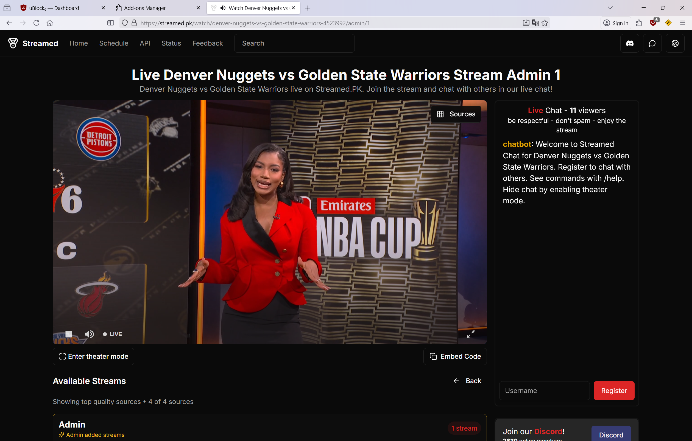Click the Username input field
The image size is (692, 441).
[544, 391]
